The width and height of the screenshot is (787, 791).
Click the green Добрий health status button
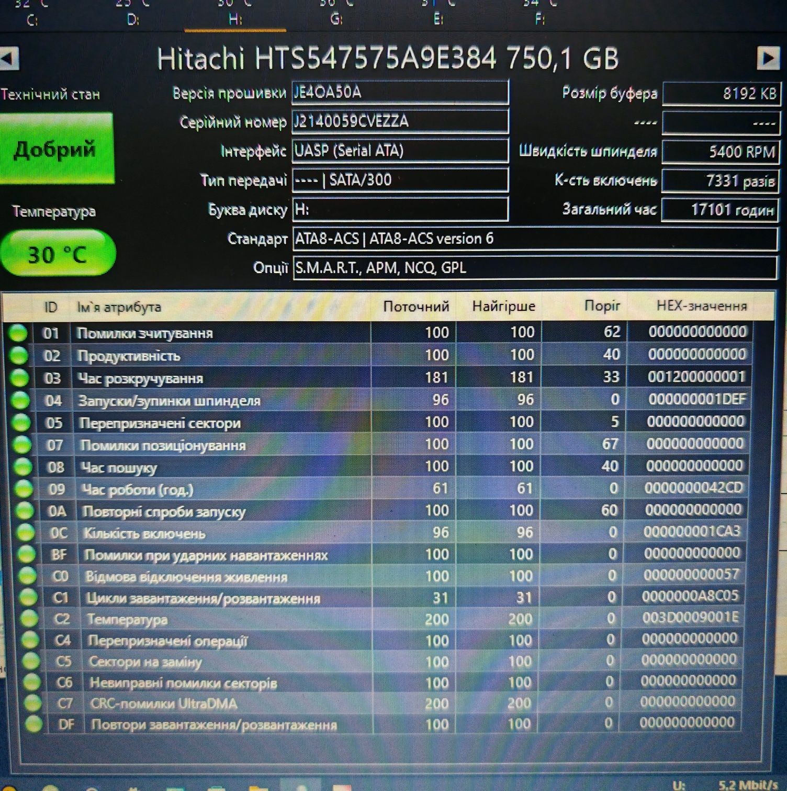56,149
